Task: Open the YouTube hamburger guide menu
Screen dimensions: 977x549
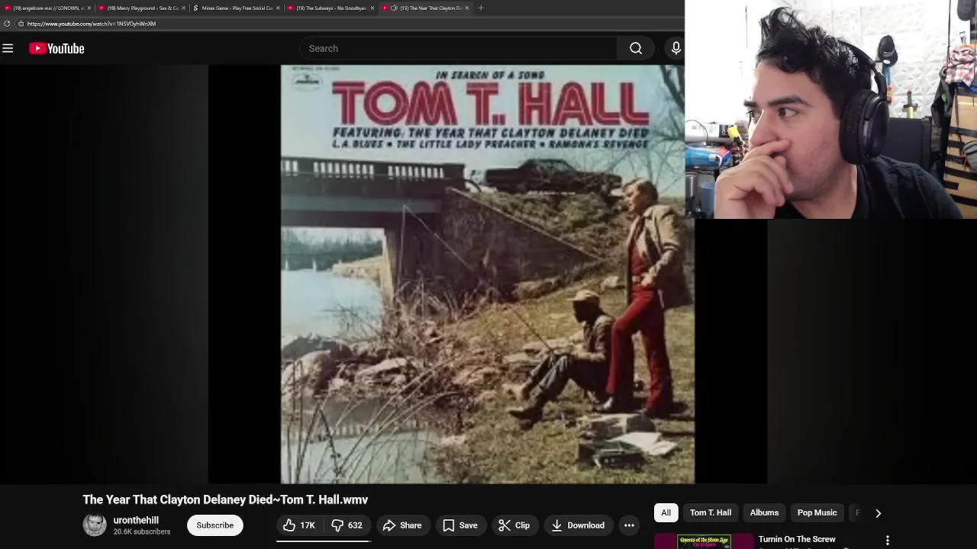Action: [8, 48]
